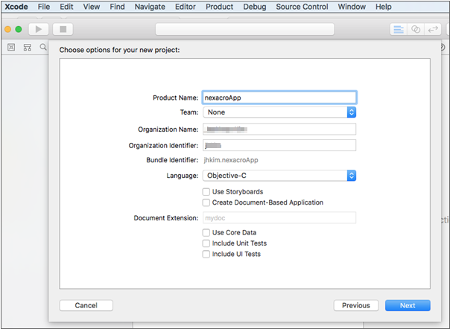
Task: Enable the Use Core Data checkbox
Action: pos(206,233)
